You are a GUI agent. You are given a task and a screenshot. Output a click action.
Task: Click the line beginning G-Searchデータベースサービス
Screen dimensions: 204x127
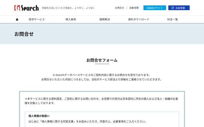tap(101, 75)
